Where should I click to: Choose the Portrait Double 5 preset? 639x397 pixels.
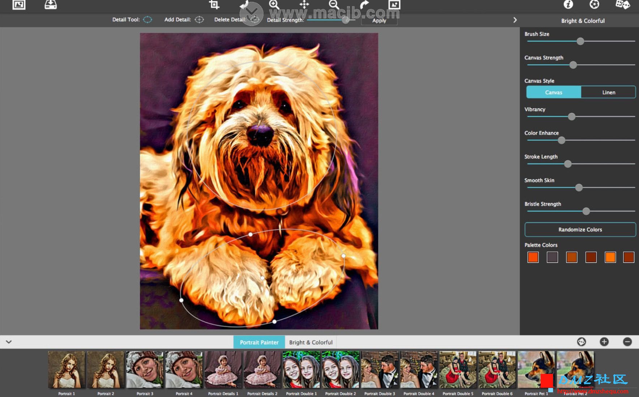click(458, 370)
